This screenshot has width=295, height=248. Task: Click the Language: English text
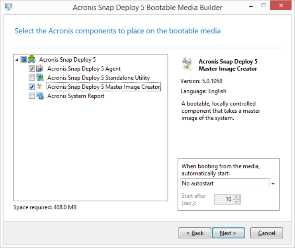click(203, 91)
